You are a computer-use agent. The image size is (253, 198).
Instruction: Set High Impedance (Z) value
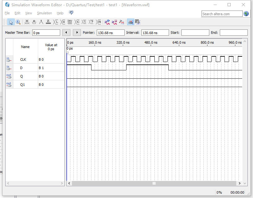coord(48,22)
